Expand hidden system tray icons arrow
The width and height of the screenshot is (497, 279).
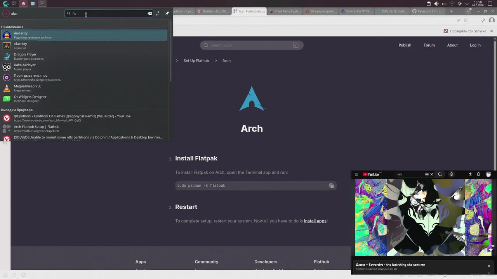467,3
